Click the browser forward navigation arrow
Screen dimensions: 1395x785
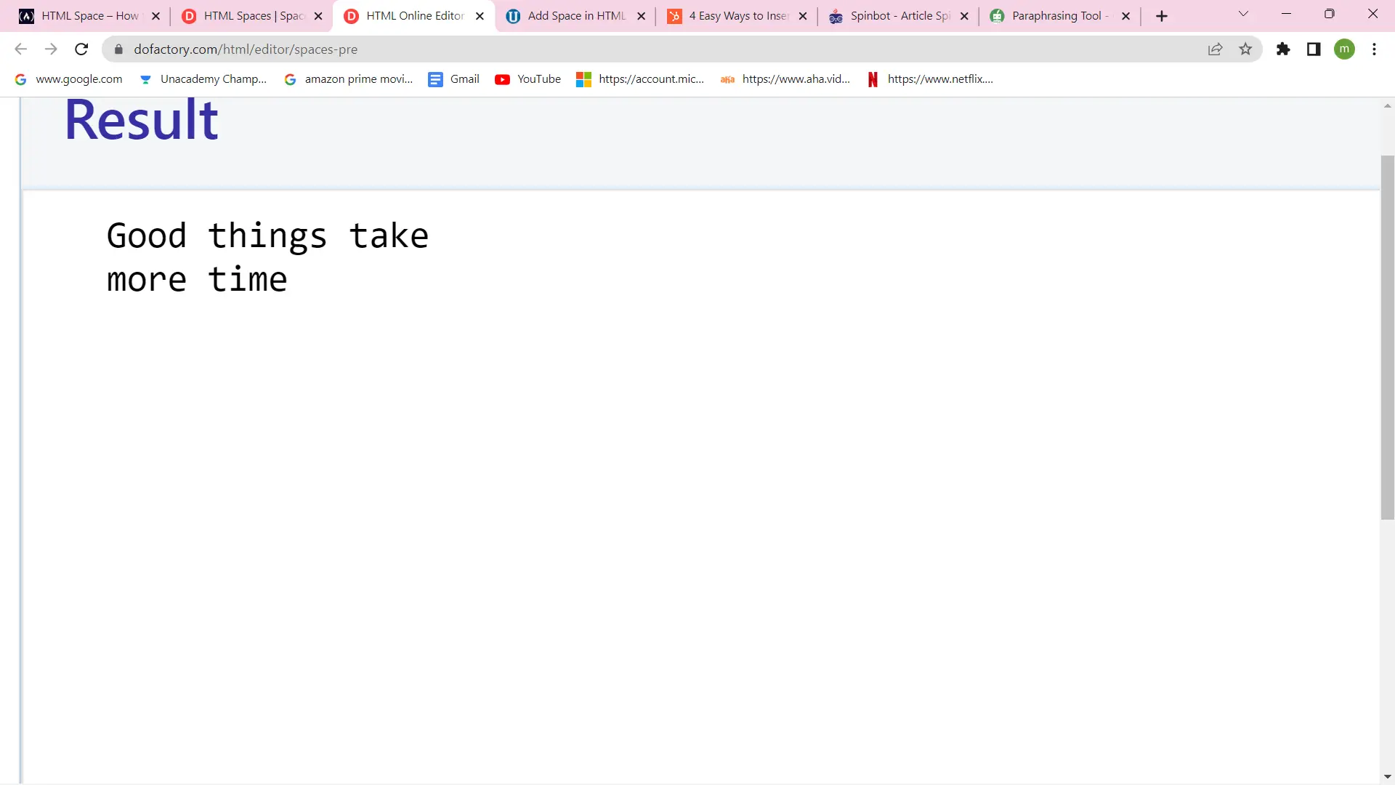click(51, 49)
